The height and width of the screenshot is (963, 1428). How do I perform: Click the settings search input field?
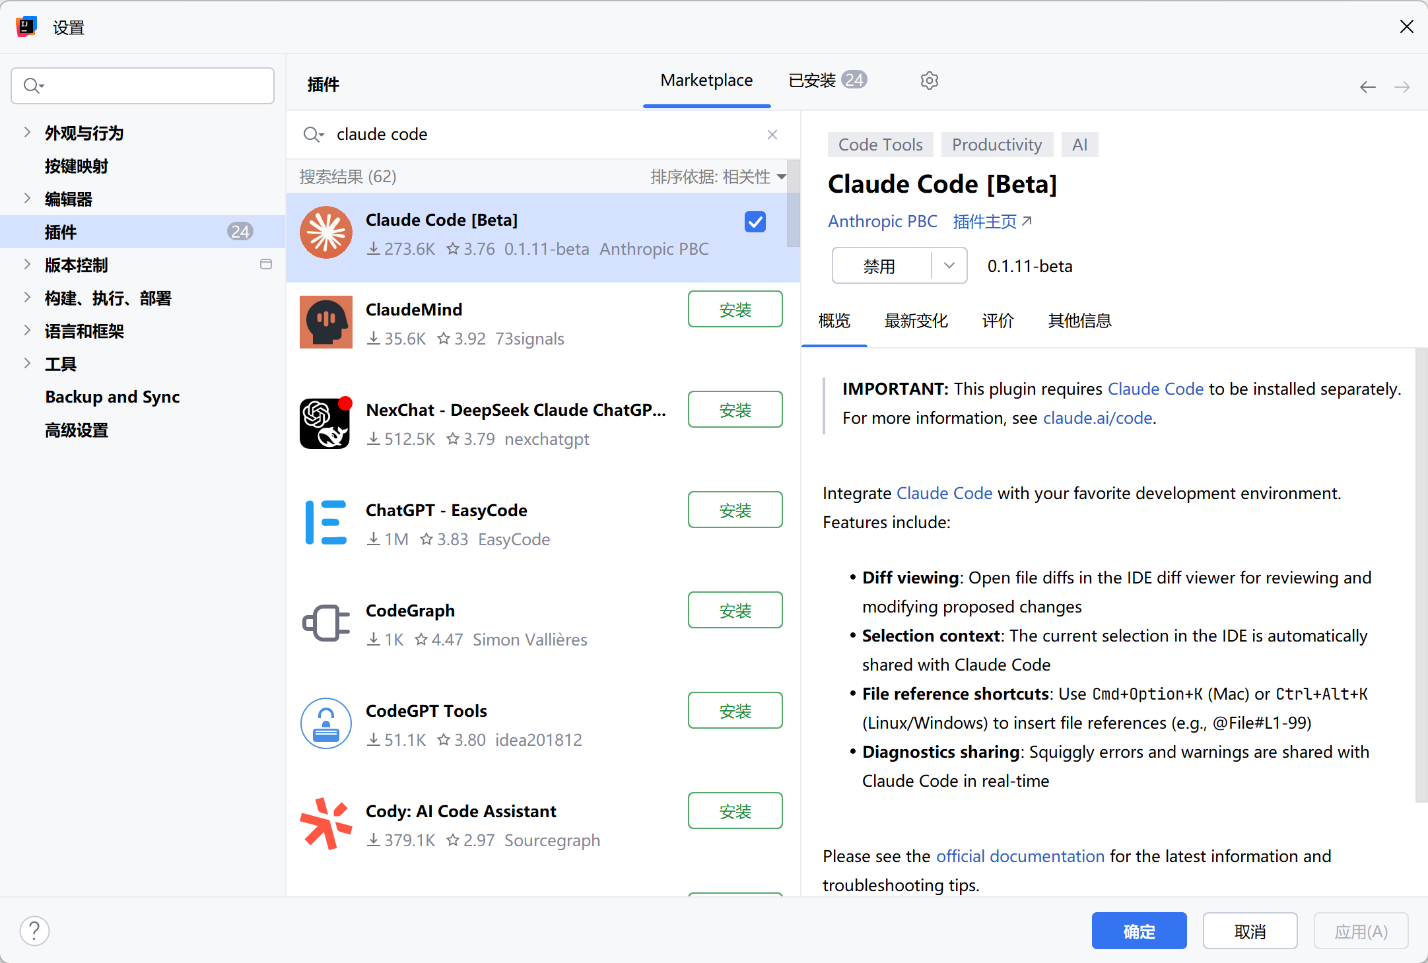152,86
